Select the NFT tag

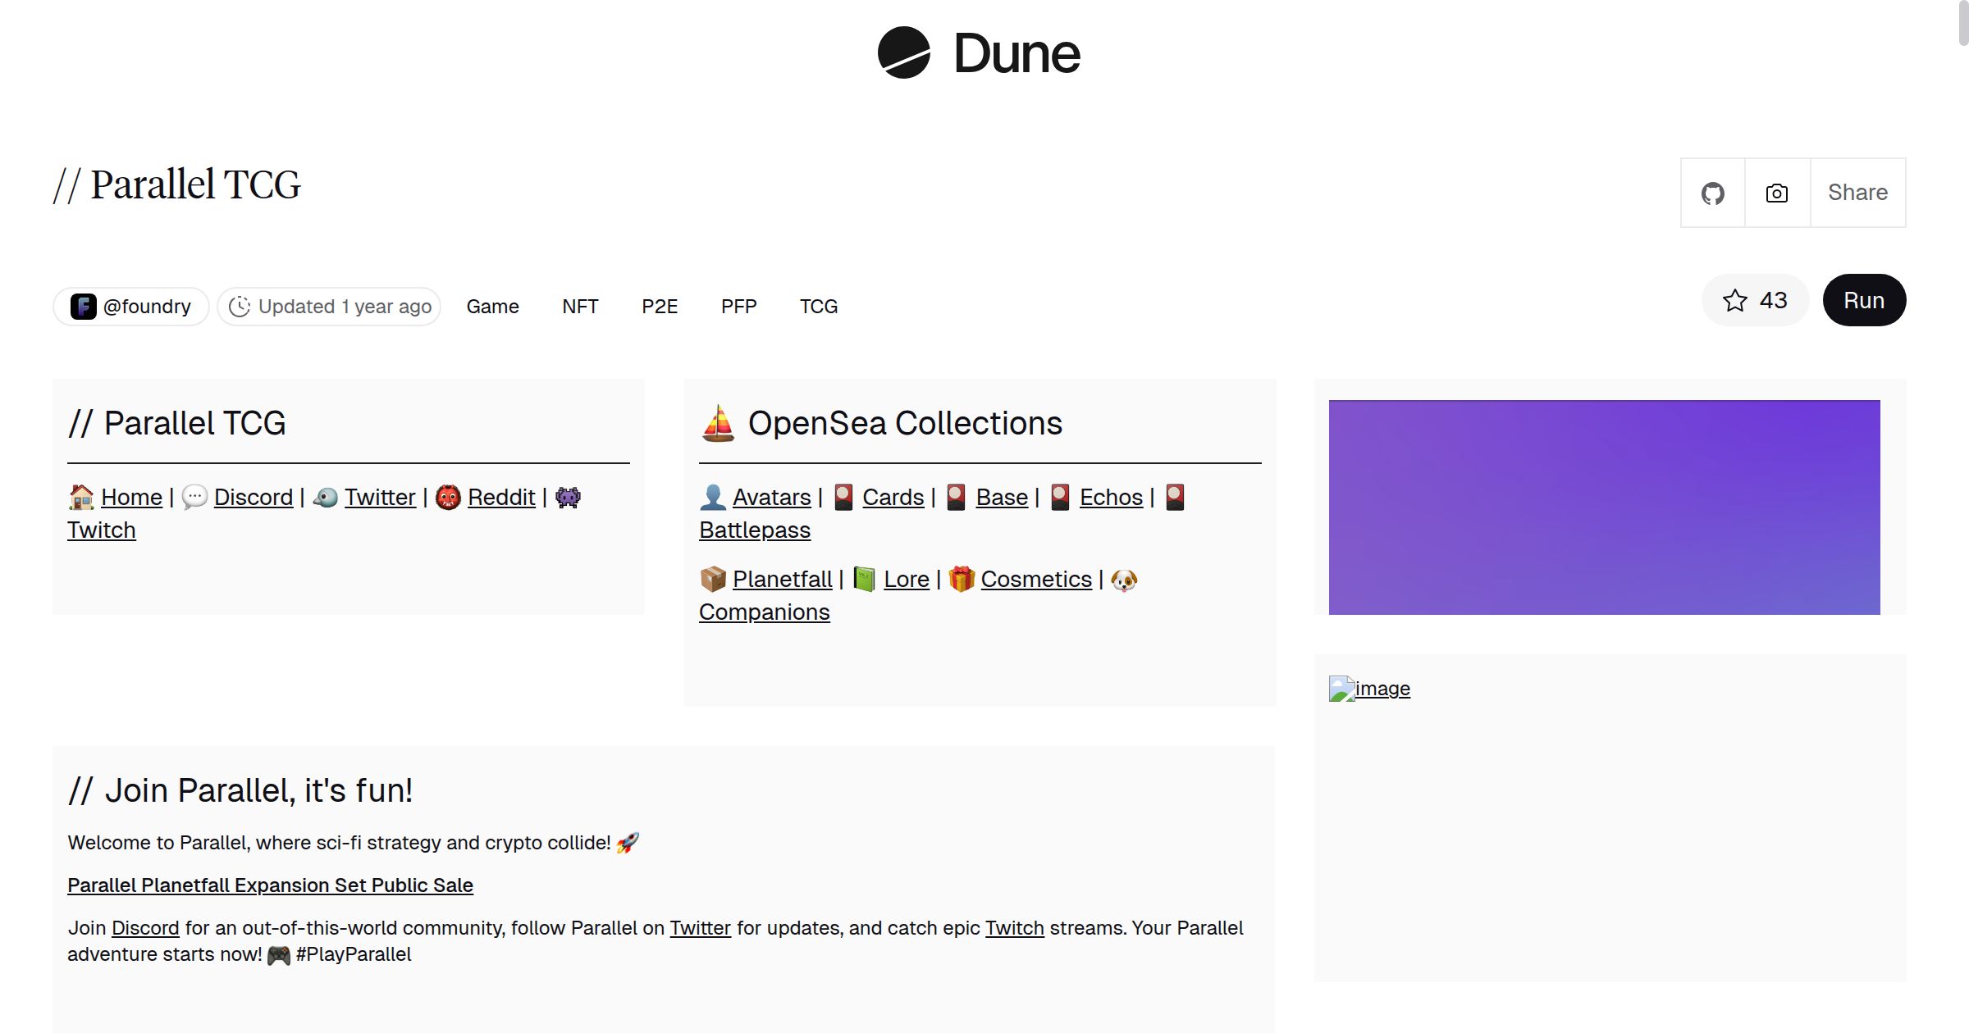coord(580,307)
